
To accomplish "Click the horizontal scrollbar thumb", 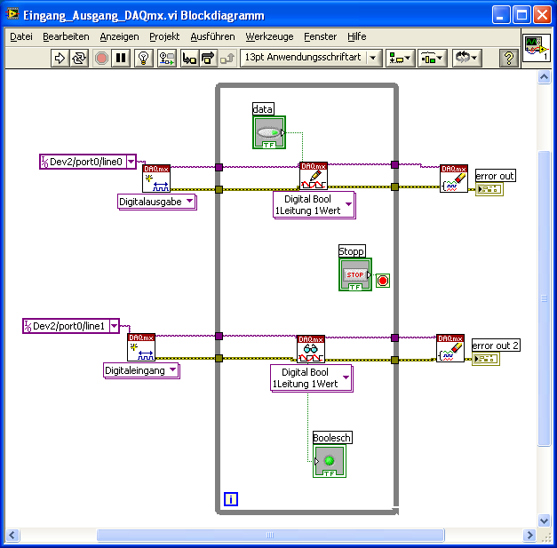I will [x=270, y=535].
